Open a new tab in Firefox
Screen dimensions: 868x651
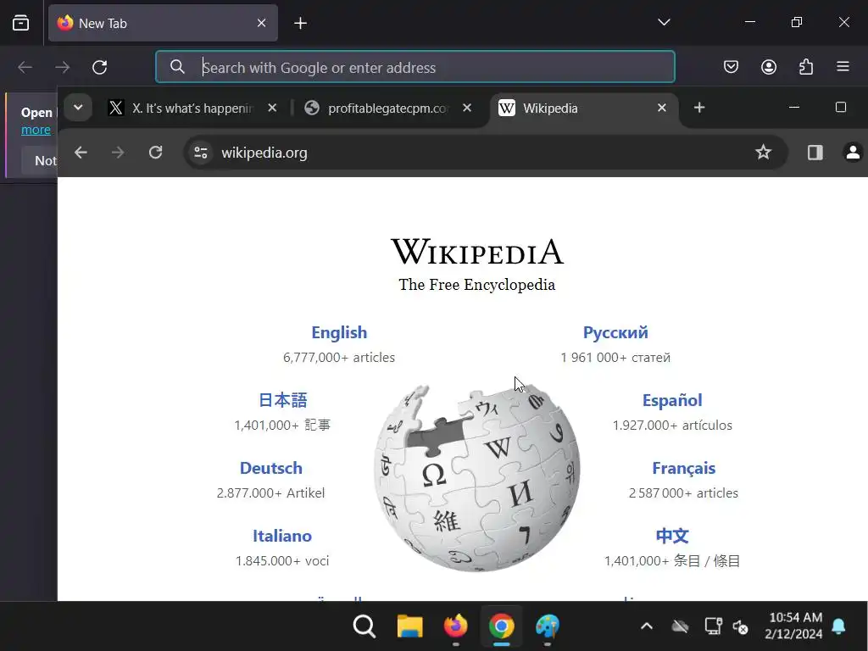(301, 23)
